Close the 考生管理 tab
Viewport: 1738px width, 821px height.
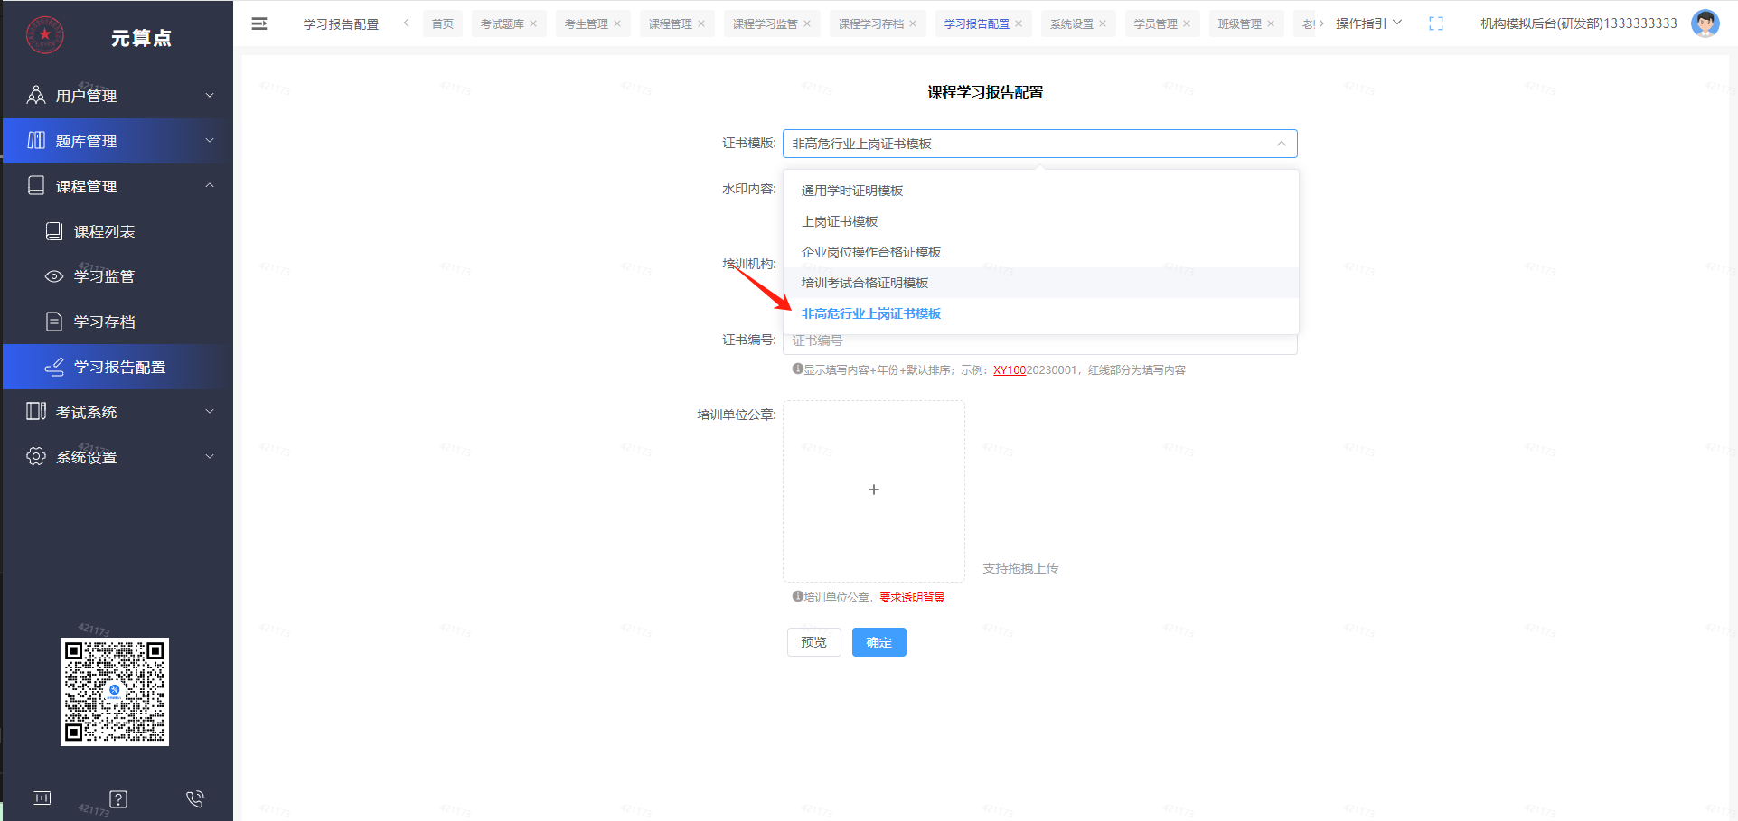[x=617, y=23]
